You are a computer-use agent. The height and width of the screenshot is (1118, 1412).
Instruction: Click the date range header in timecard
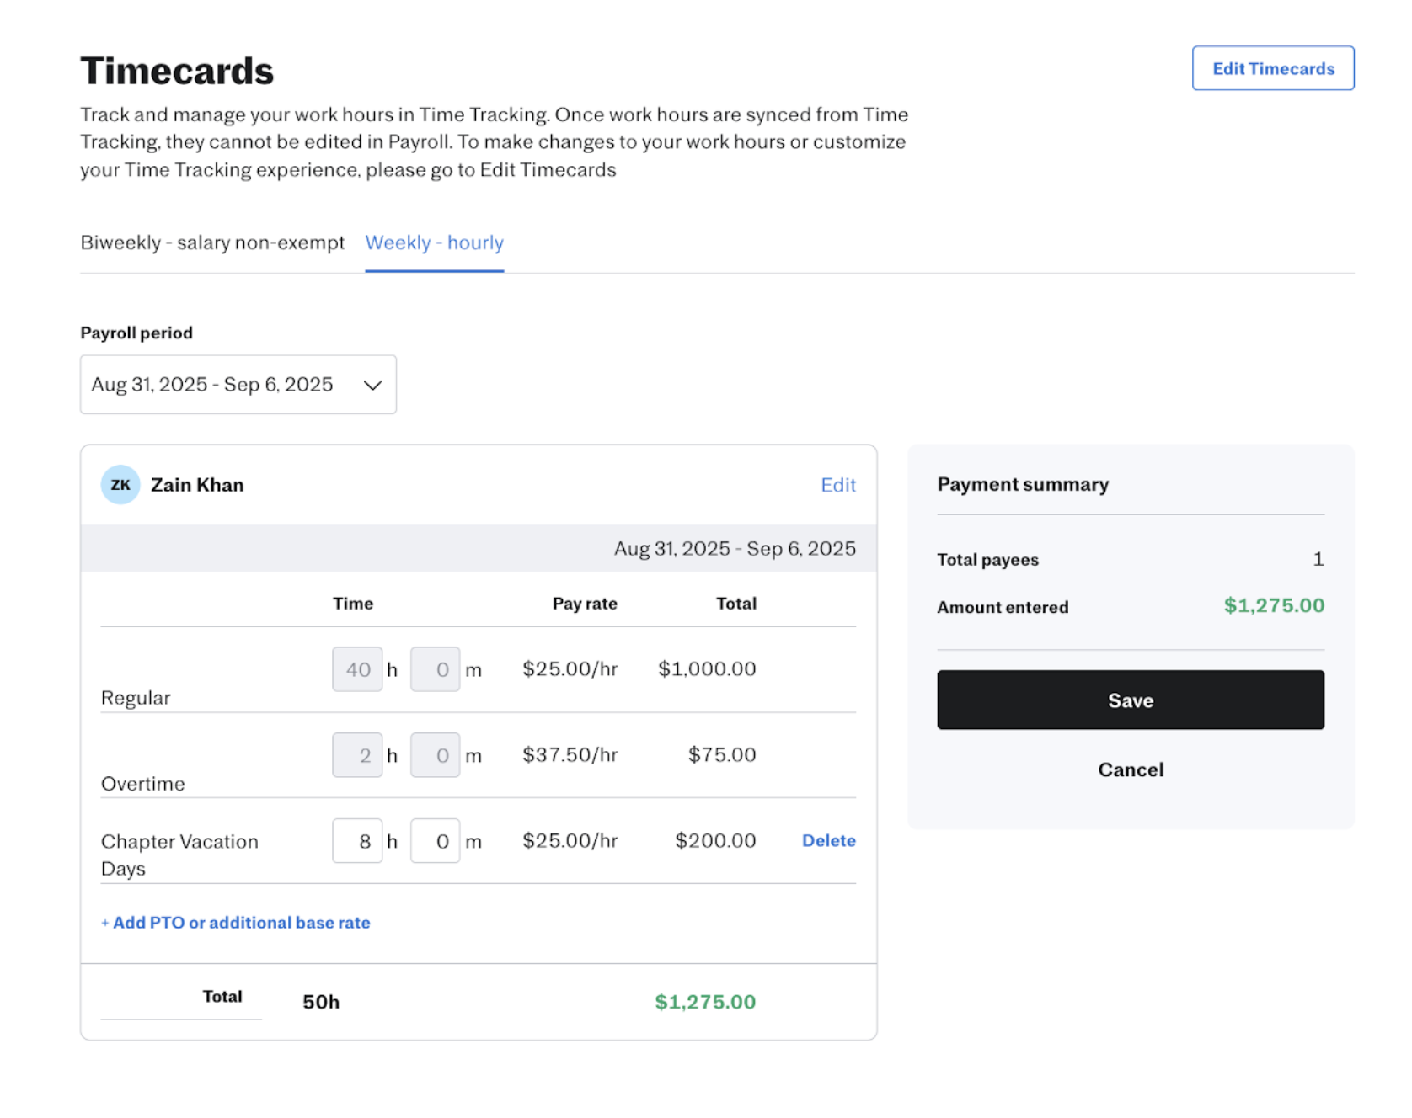point(734,549)
